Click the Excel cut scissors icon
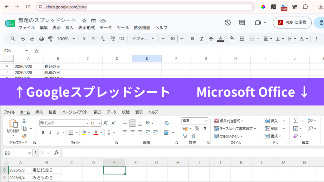The image size is (324, 182). (x=24, y=121)
